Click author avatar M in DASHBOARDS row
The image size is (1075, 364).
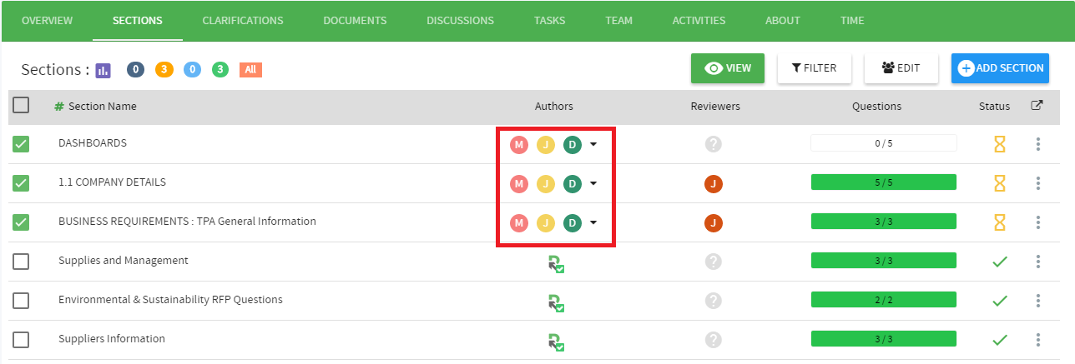(x=519, y=144)
